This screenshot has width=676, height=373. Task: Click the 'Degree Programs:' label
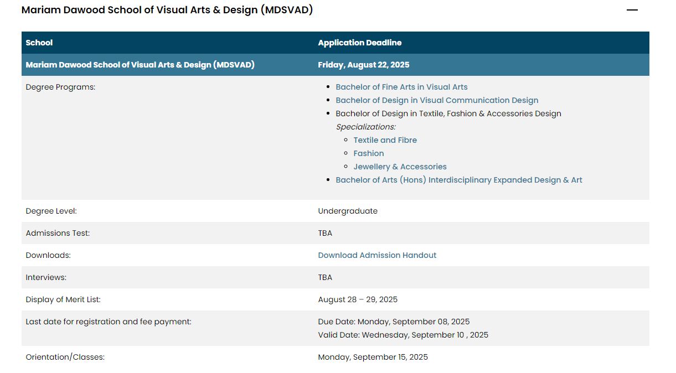click(60, 87)
